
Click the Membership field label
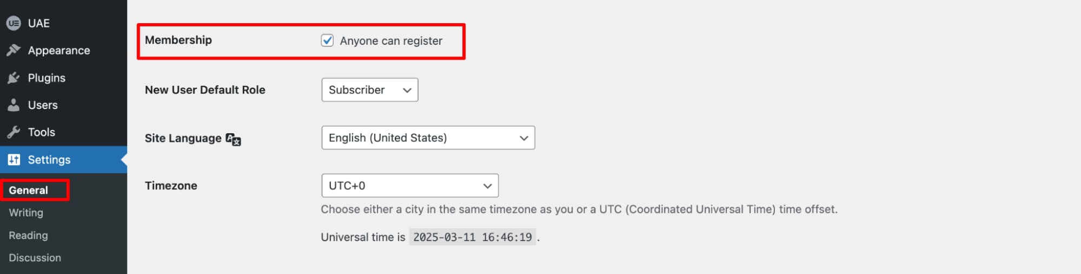(178, 40)
